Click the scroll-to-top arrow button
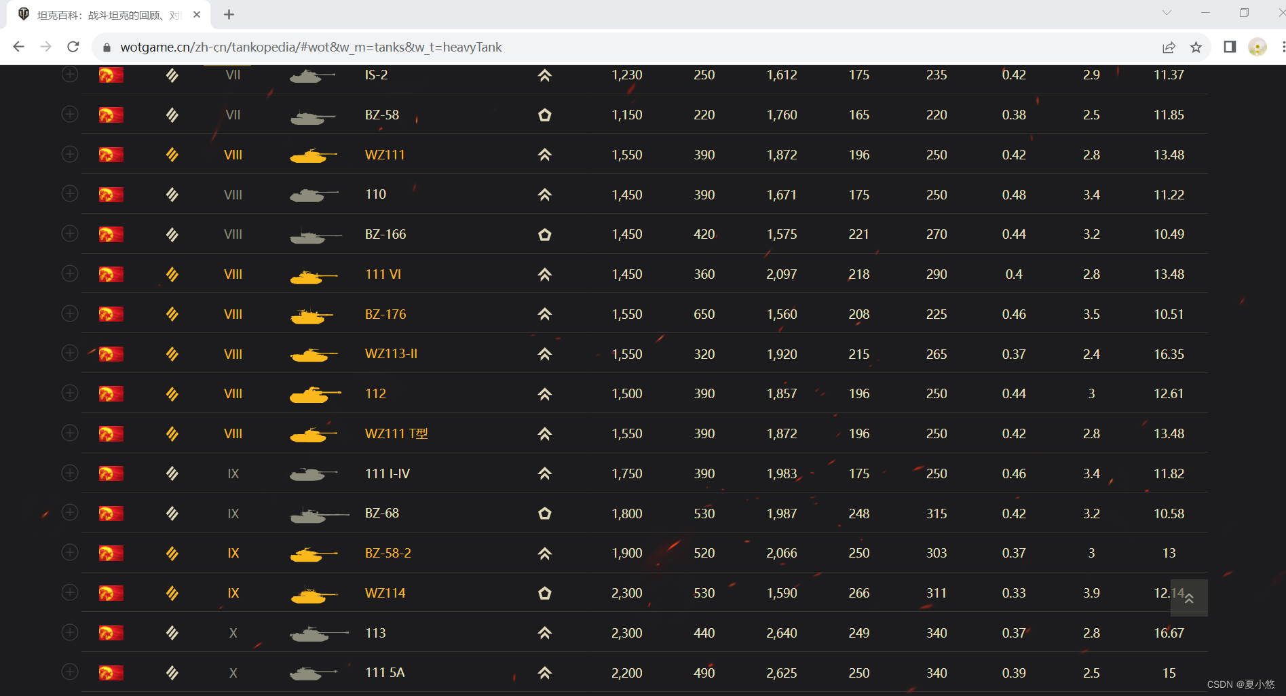 (x=1189, y=598)
